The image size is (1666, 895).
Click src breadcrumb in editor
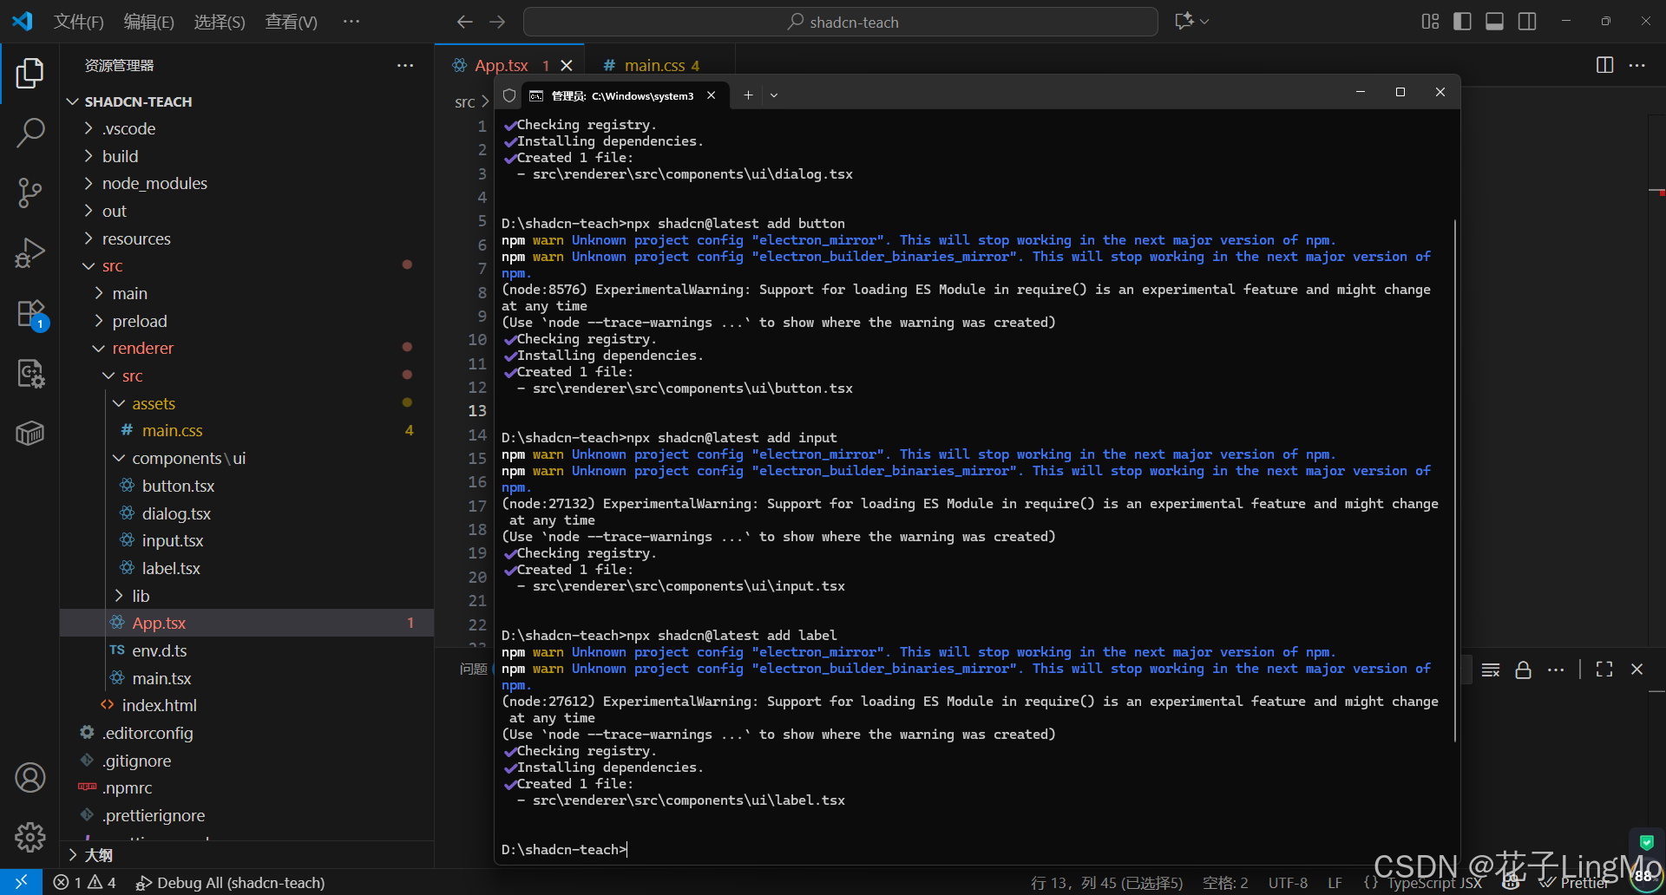(x=464, y=102)
